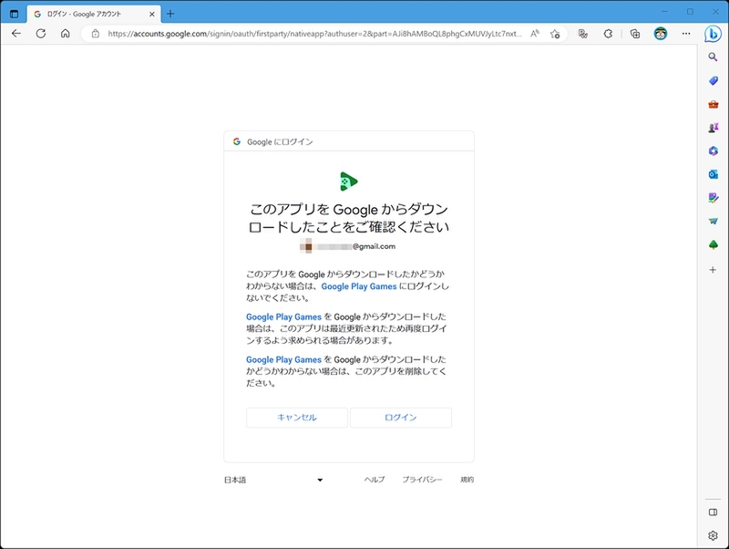Open the translate icon in the toolbar
Viewport: 729px width, 549px height.
[583, 34]
